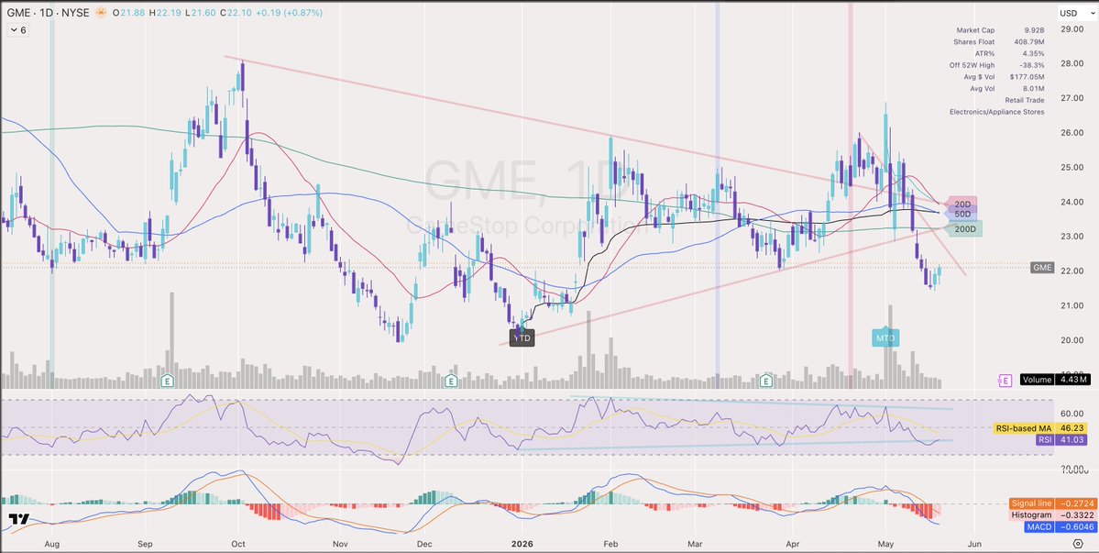Click the open value O21.88
Screen dimensions: 1099x553
click(130, 14)
